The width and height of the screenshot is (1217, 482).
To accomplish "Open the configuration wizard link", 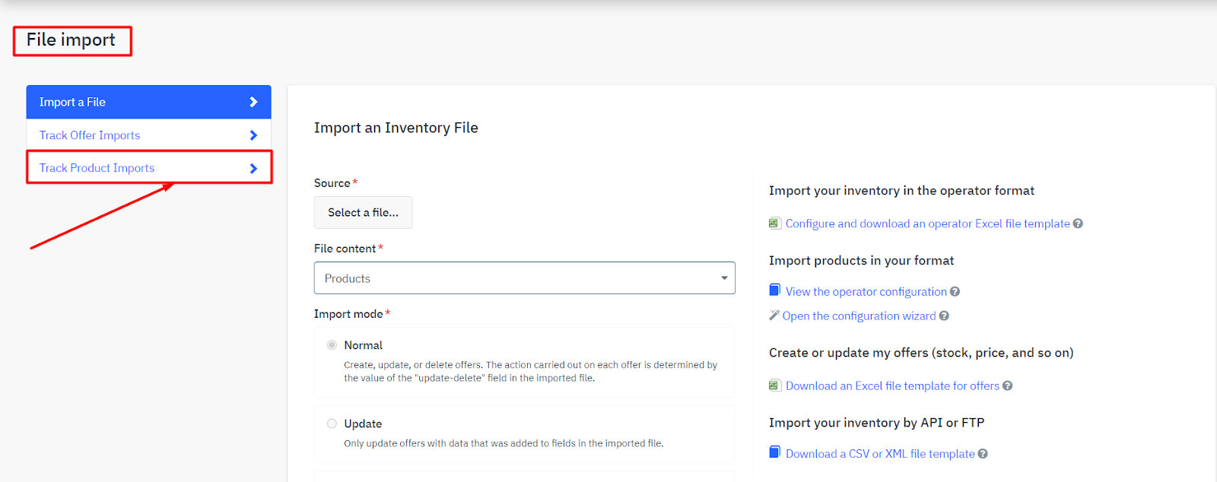I will (859, 316).
